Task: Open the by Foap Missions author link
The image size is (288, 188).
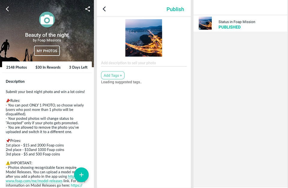Action: (x=47, y=40)
